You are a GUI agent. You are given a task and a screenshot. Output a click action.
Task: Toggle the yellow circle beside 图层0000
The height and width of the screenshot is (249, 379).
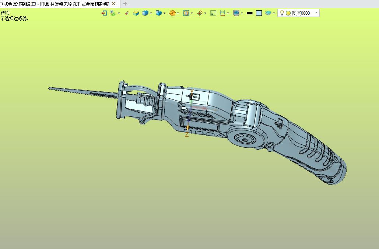click(288, 13)
